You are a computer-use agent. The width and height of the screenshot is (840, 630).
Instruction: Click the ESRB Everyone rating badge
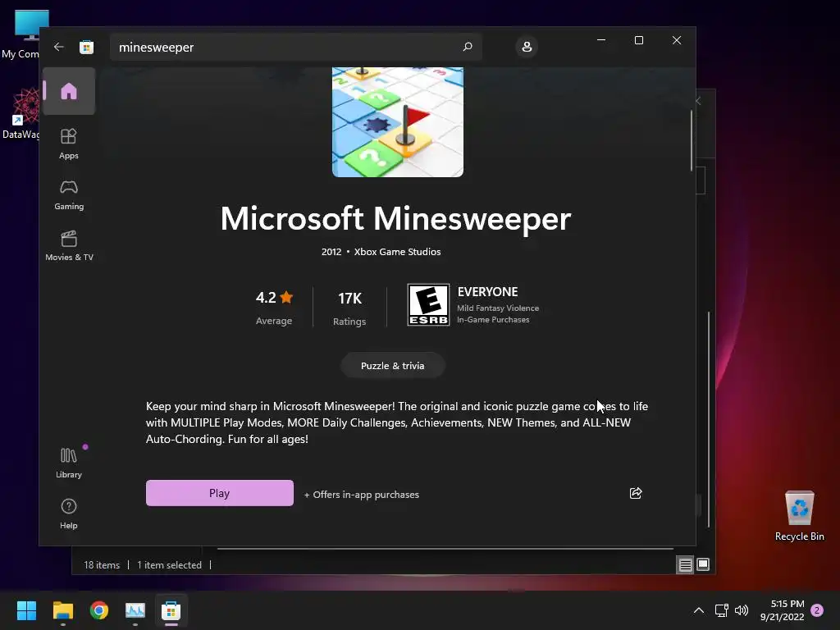428,305
